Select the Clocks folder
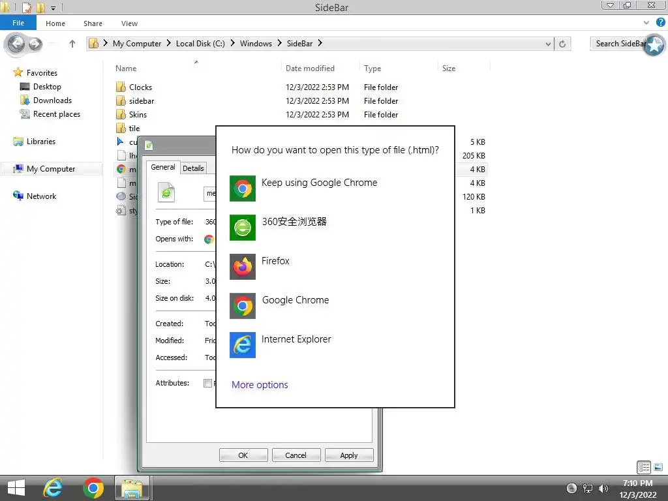The image size is (668, 501). pos(140,87)
